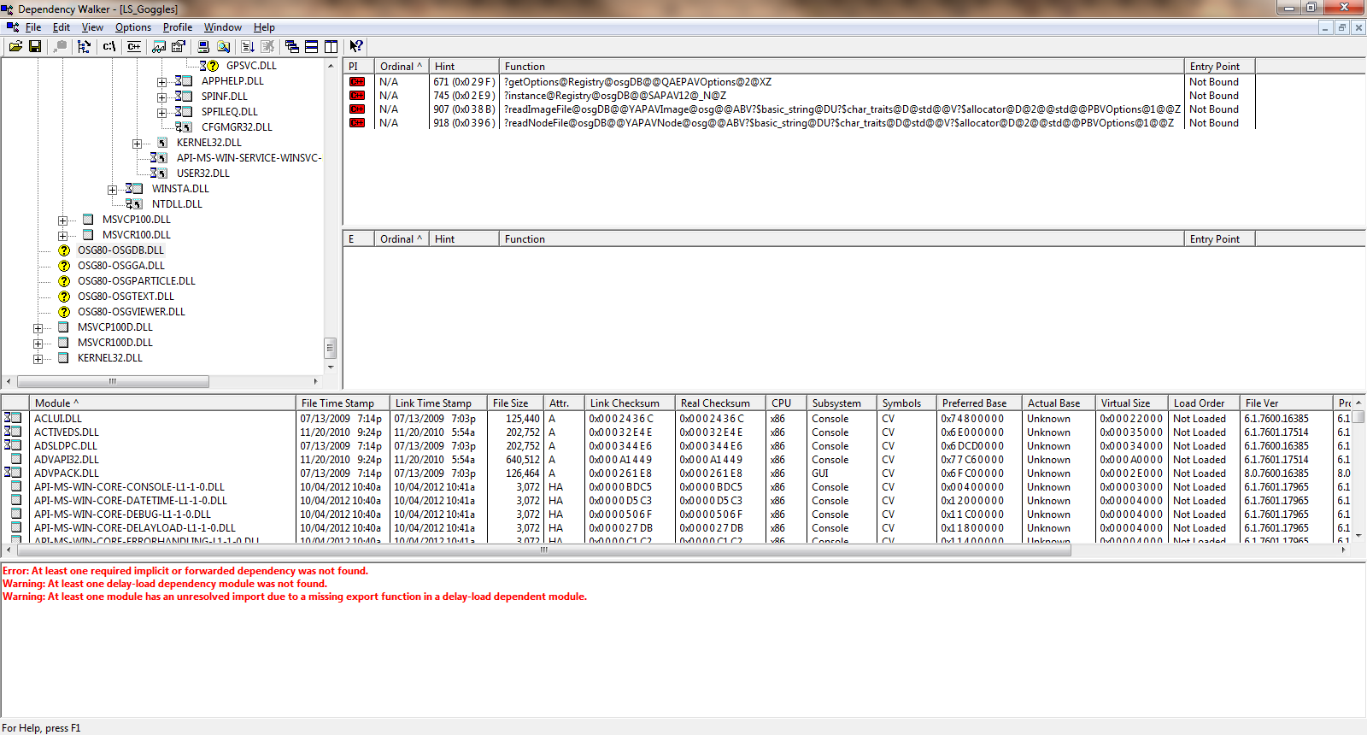
Task: Click the Entry Point header in imports pane
Action: click(x=1219, y=66)
